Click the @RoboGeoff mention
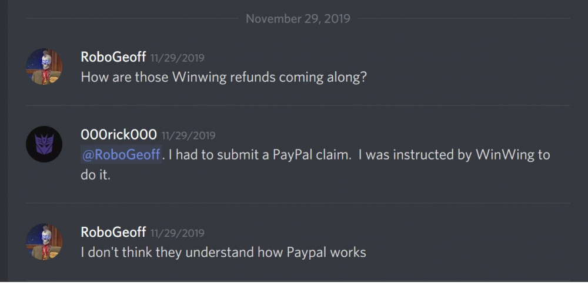This screenshot has width=588, height=308. point(121,154)
